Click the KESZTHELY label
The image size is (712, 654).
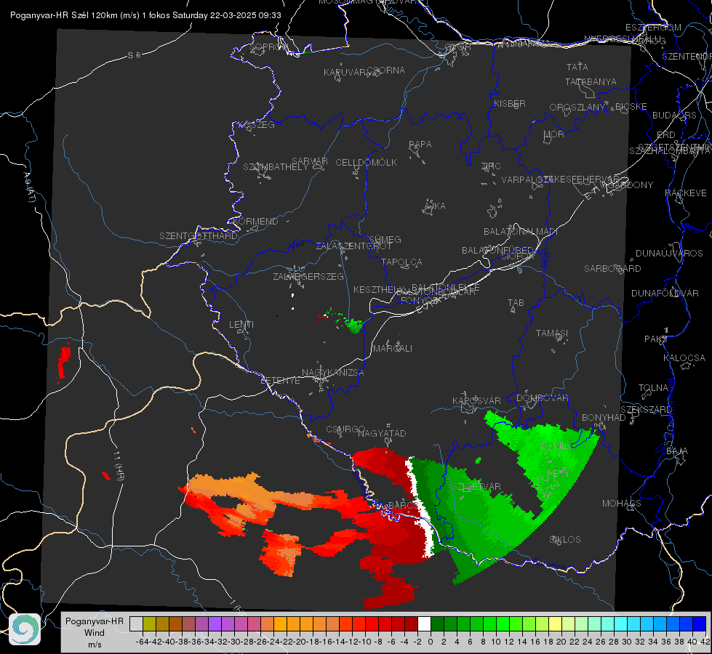[379, 289]
